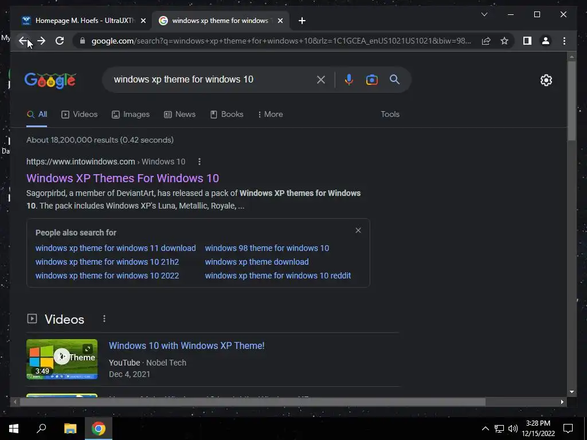Image resolution: width=587 pixels, height=440 pixels.
Task: Close the windows xp theme Google tab
Action: pos(280,21)
